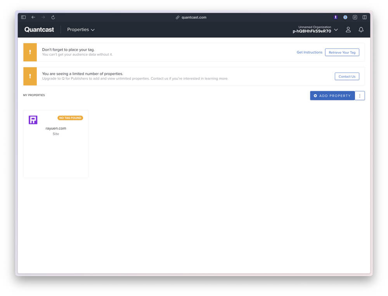The width and height of the screenshot is (388, 296).
Task: Click the rayuen.com purple site logo
Action: tap(33, 120)
